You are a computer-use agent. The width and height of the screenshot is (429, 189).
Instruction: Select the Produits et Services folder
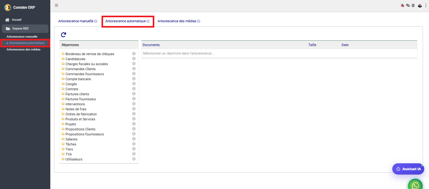pos(80,119)
